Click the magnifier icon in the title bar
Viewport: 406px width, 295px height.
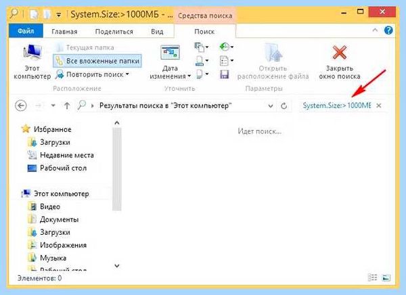[x=14, y=14]
